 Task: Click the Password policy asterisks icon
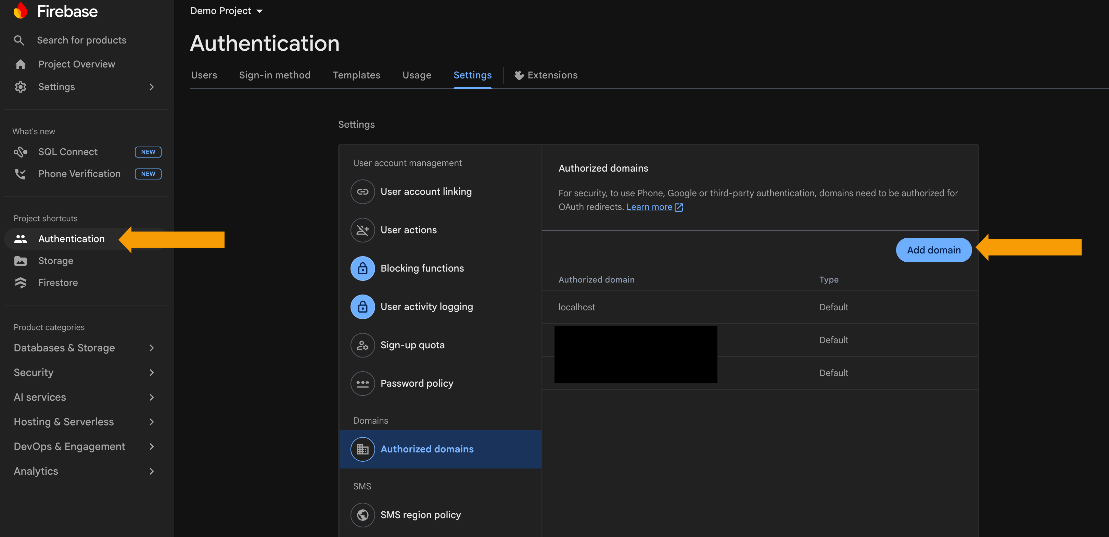[362, 383]
